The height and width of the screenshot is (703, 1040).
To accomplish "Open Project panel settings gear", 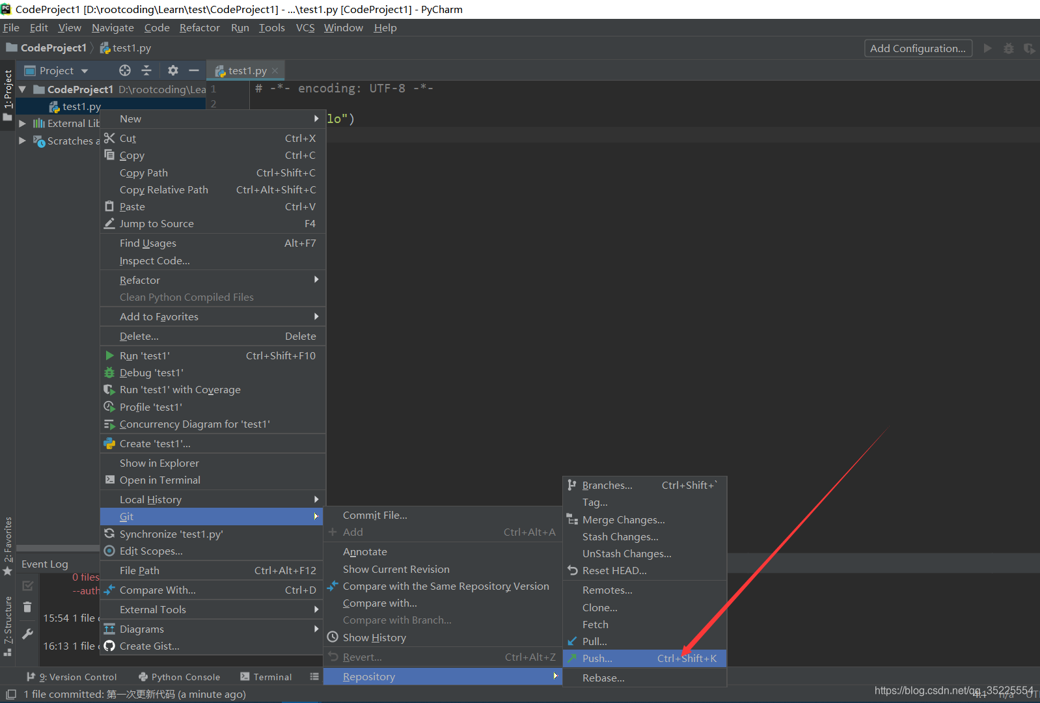I will [172, 70].
